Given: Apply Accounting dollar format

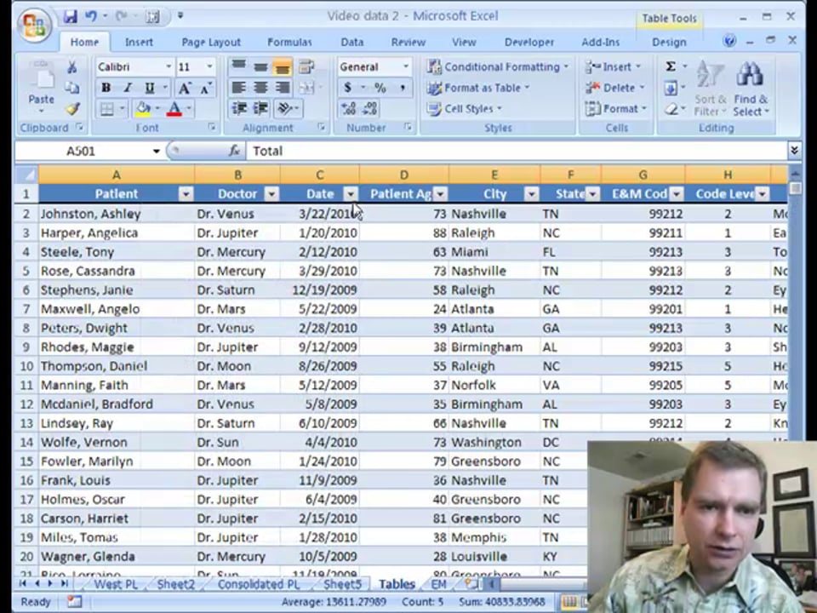Looking at the screenshot, I should pos(347,88).
